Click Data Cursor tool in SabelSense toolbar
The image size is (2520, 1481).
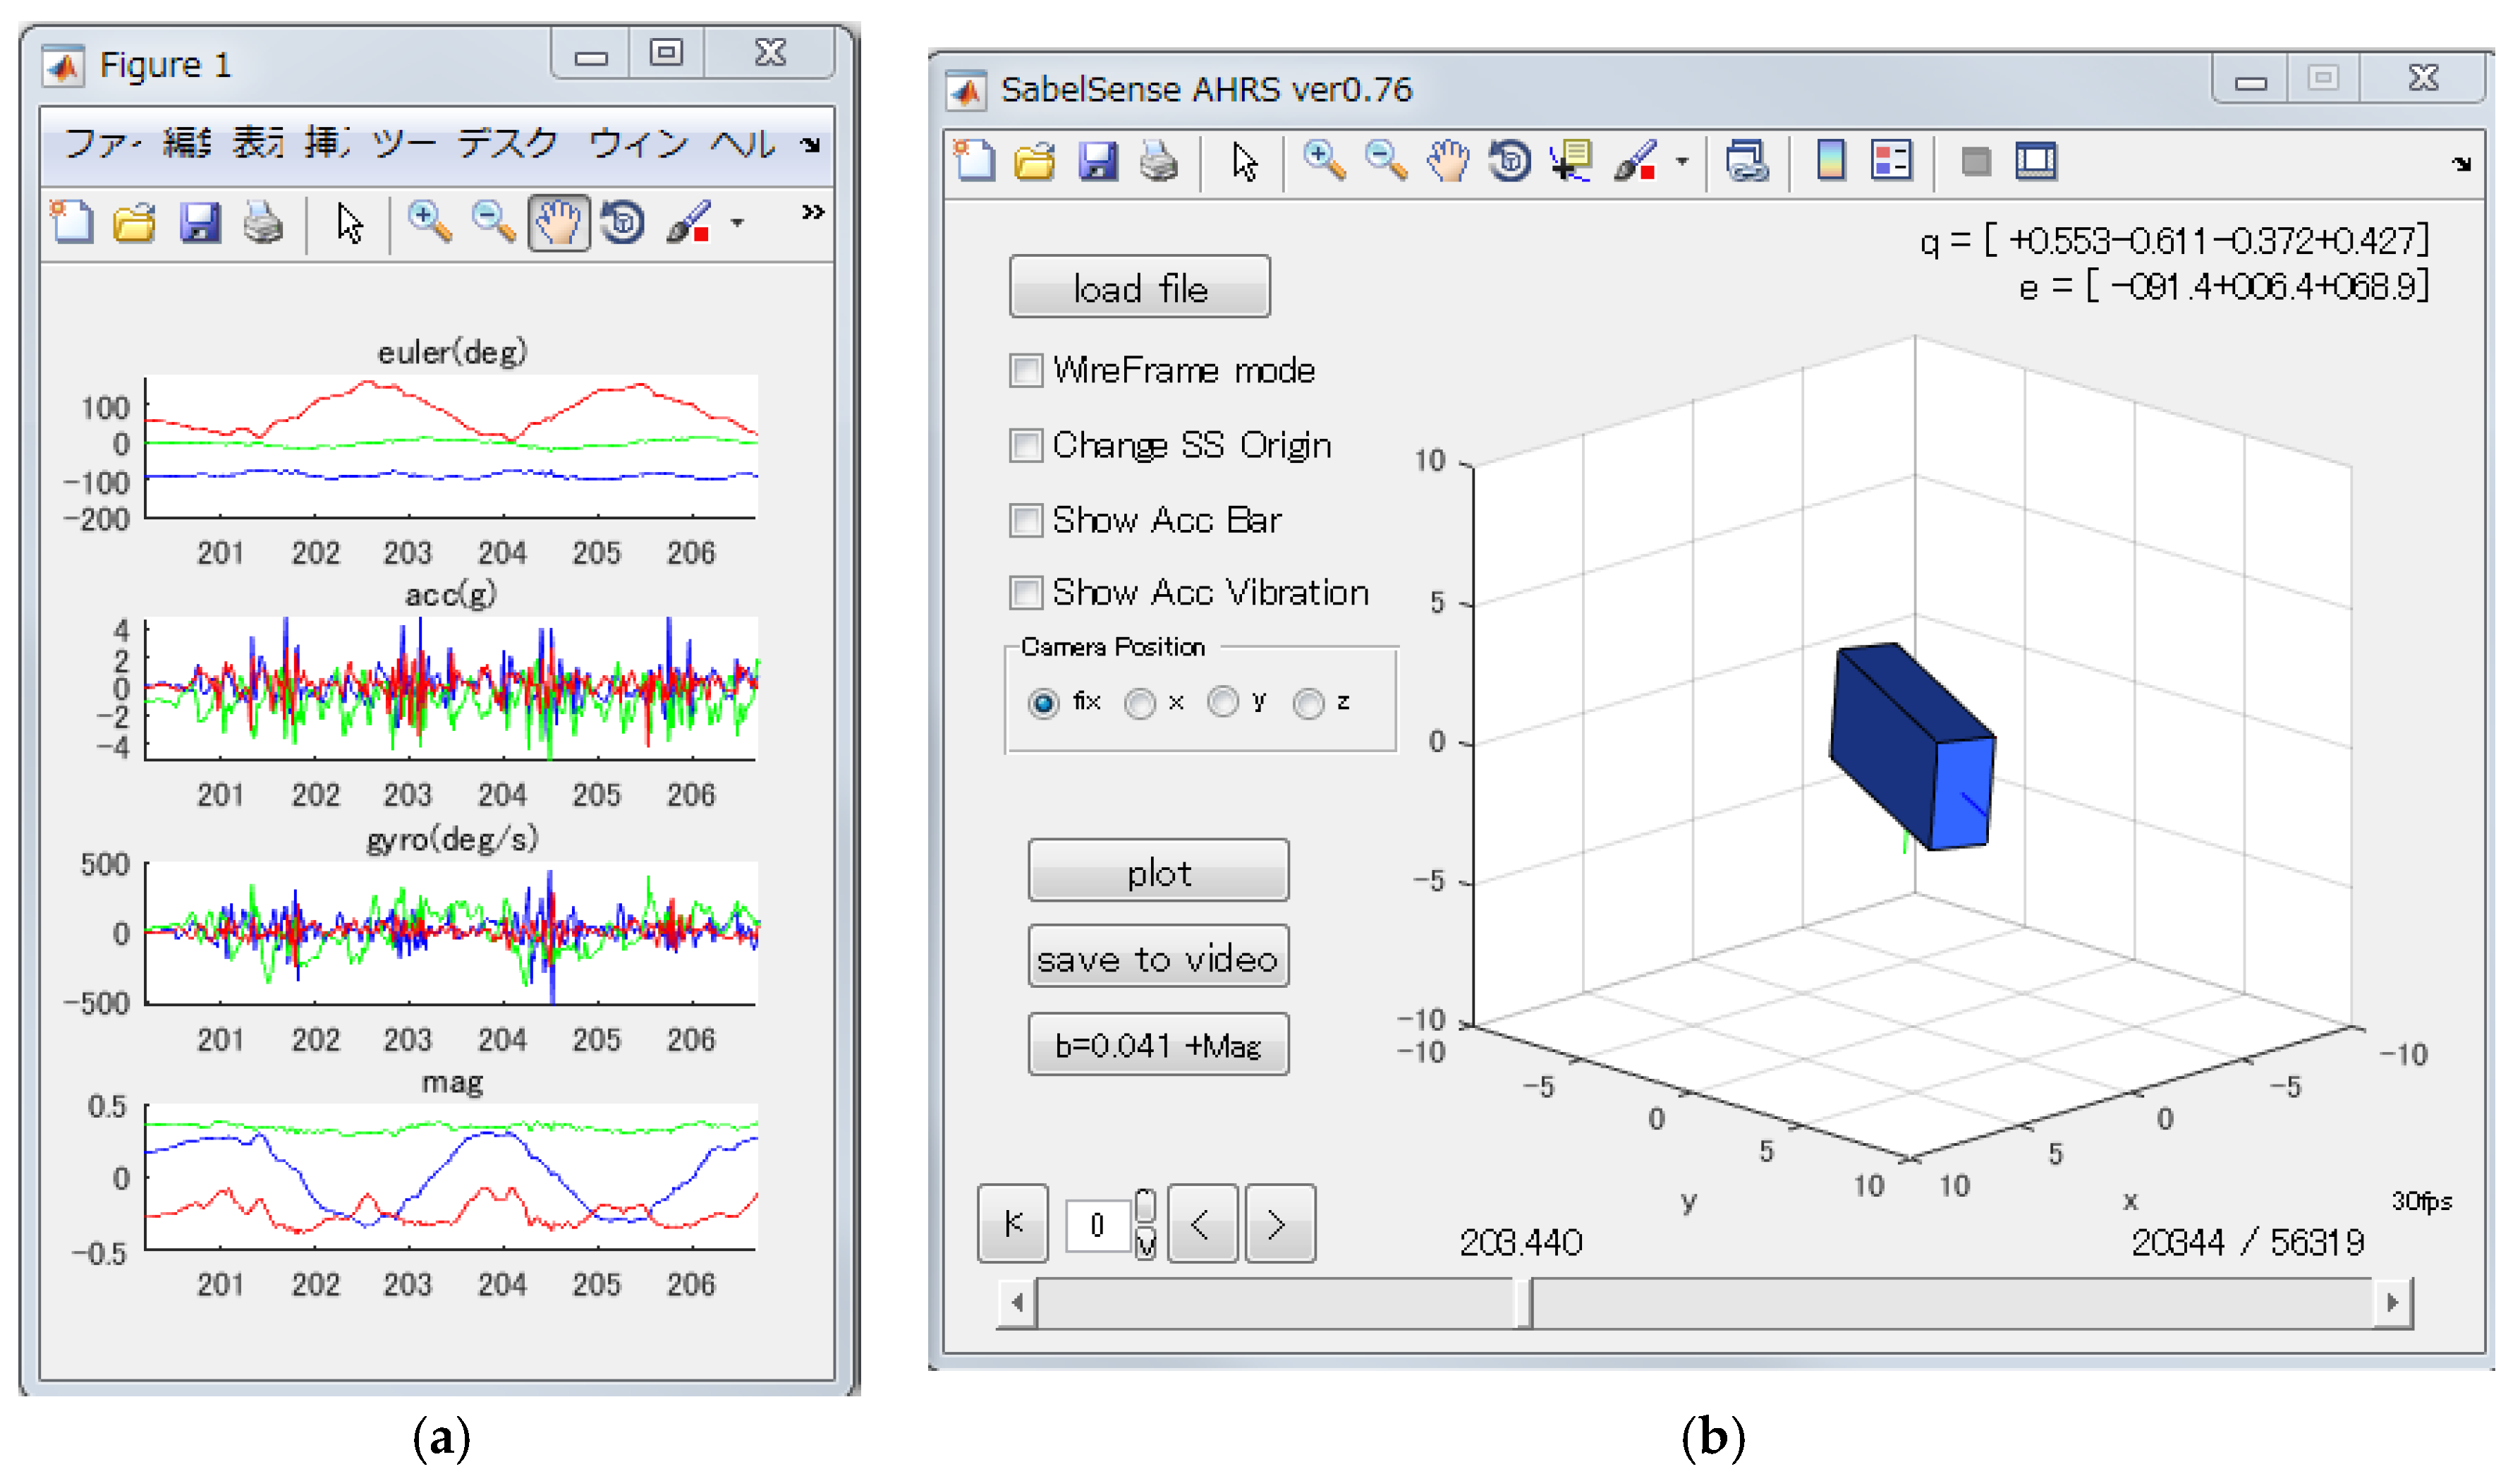tap(1571, 161)
